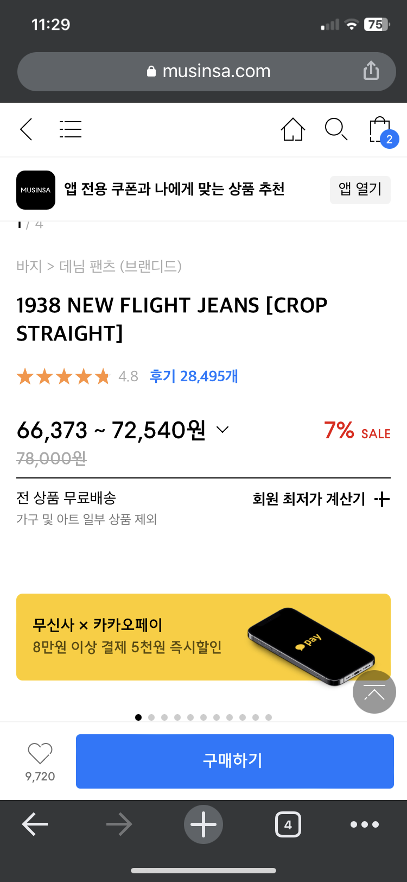Go back using the header back arrow
Screen dimensions: 407x882
26,129
